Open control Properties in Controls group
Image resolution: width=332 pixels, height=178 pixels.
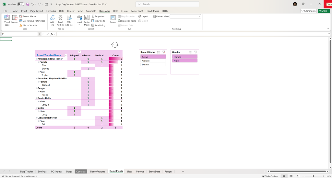[98, 16]
